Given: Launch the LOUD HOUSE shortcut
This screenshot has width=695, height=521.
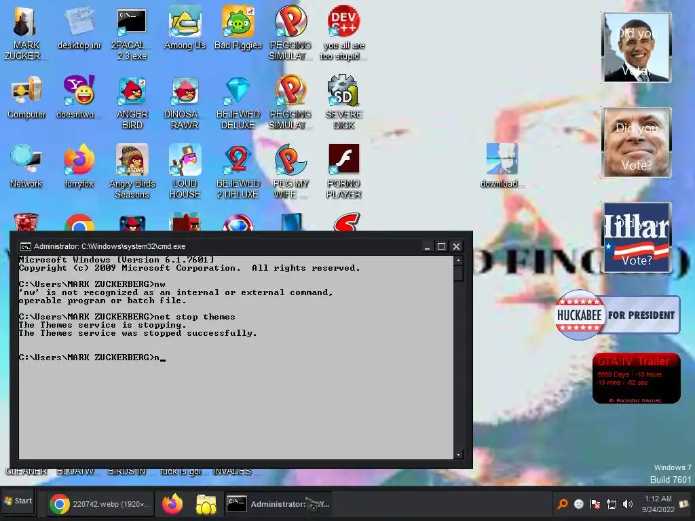Looking at the screenshot, I should pos(185,172).
